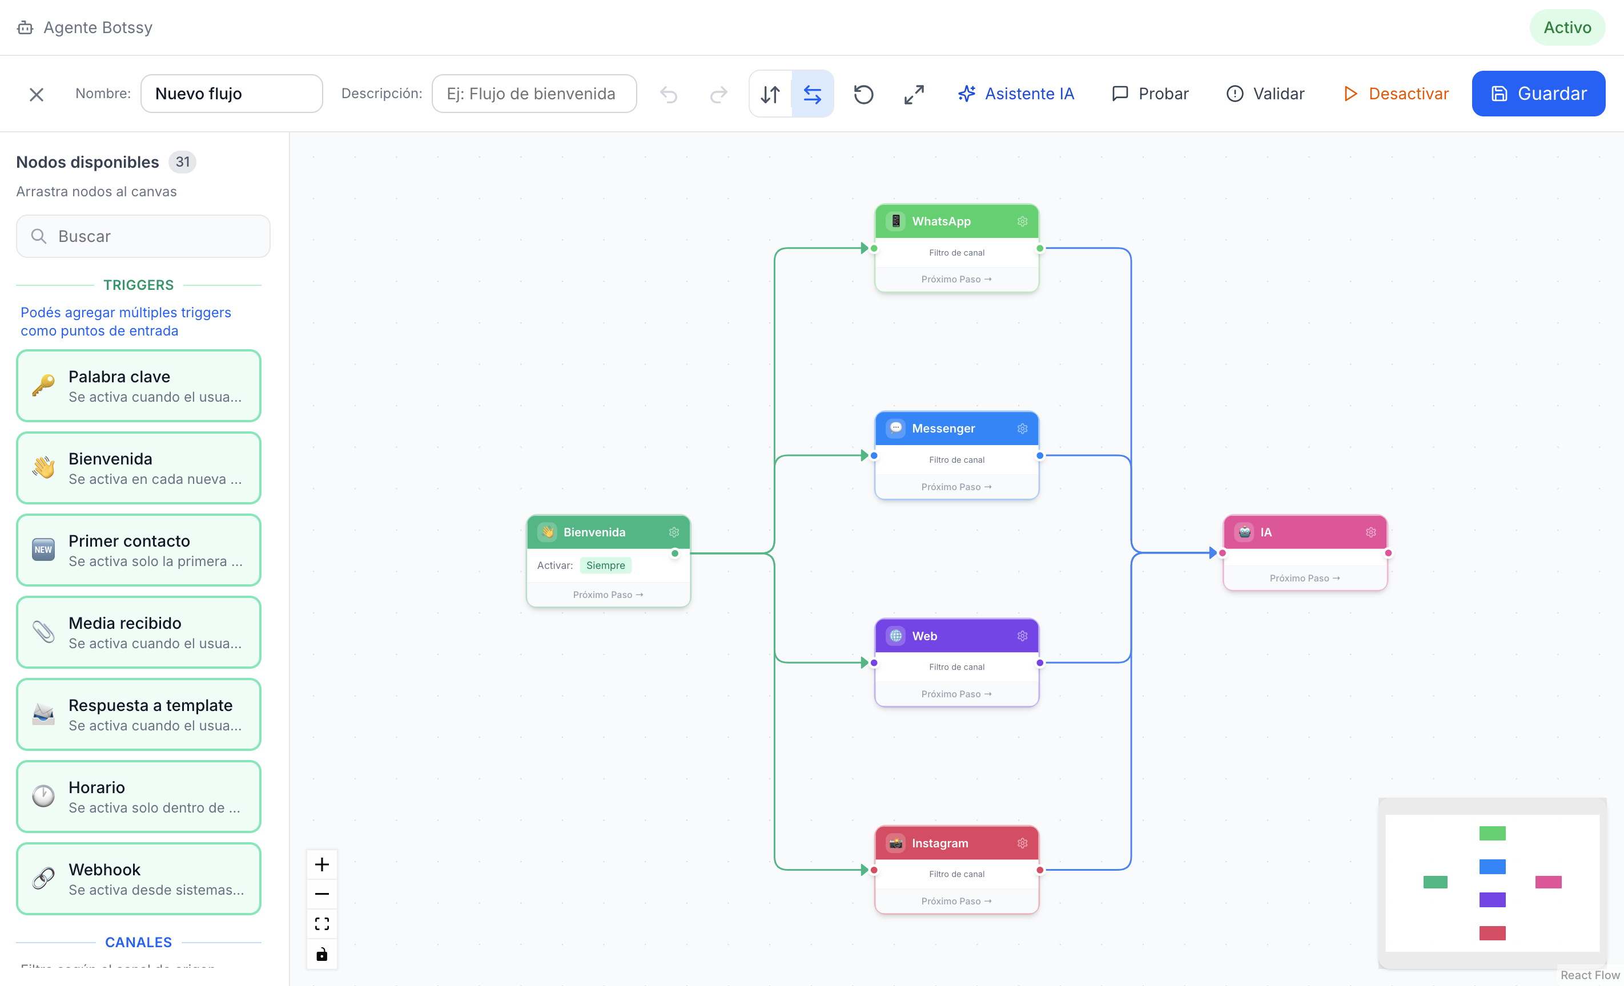The width and height of the screenshot is (1624, 986).
Task: Enter fullscreen with expand arrows icon
Action: 914,94
